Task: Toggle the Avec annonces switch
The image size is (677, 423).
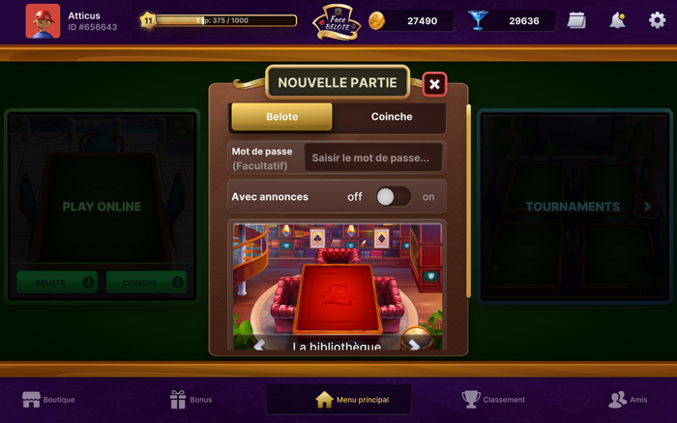Action: [393, 197]
